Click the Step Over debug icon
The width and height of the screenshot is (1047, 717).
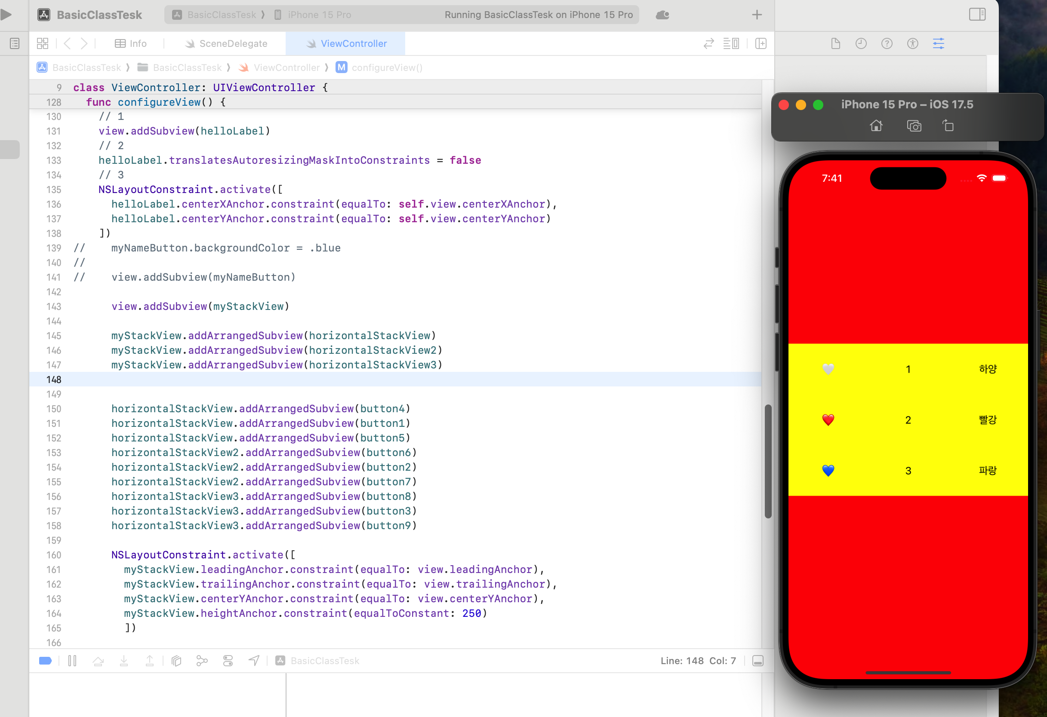click(98, 661)
